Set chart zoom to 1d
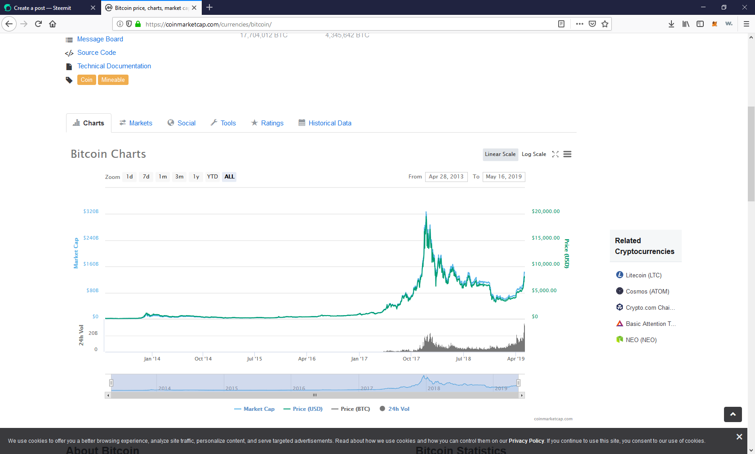 coord(129,177)
